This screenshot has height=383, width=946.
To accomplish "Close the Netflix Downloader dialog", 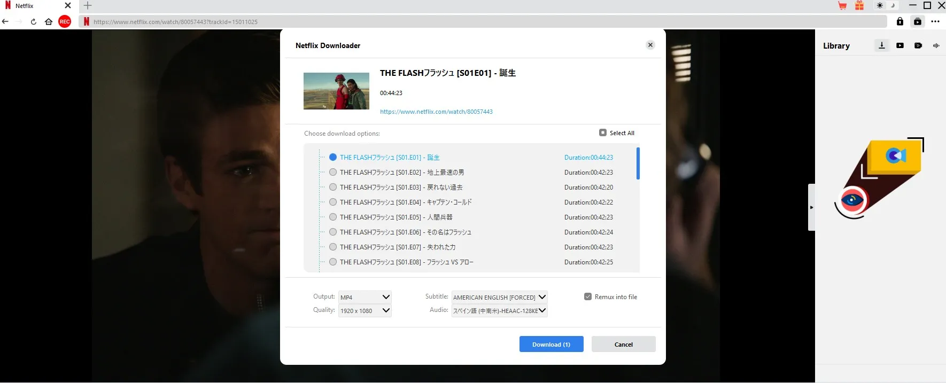I will 650,45.
